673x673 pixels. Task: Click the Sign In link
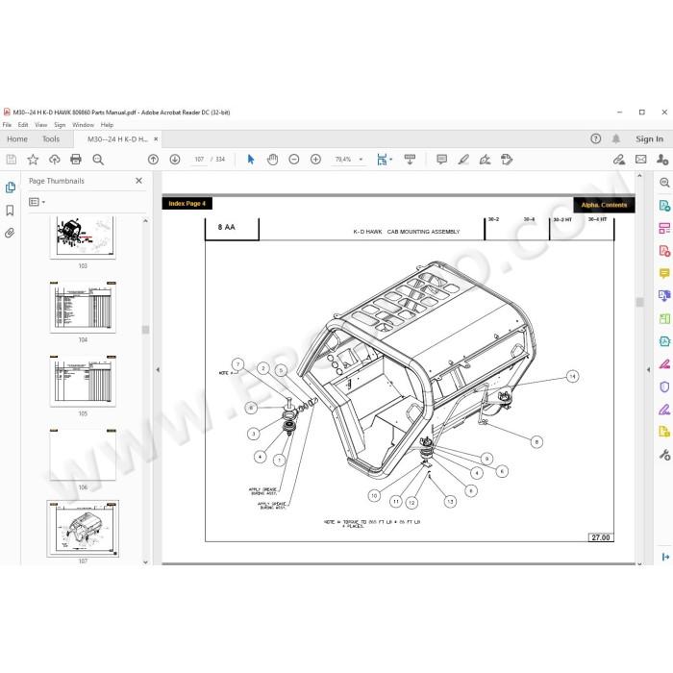tap(649, 139)
